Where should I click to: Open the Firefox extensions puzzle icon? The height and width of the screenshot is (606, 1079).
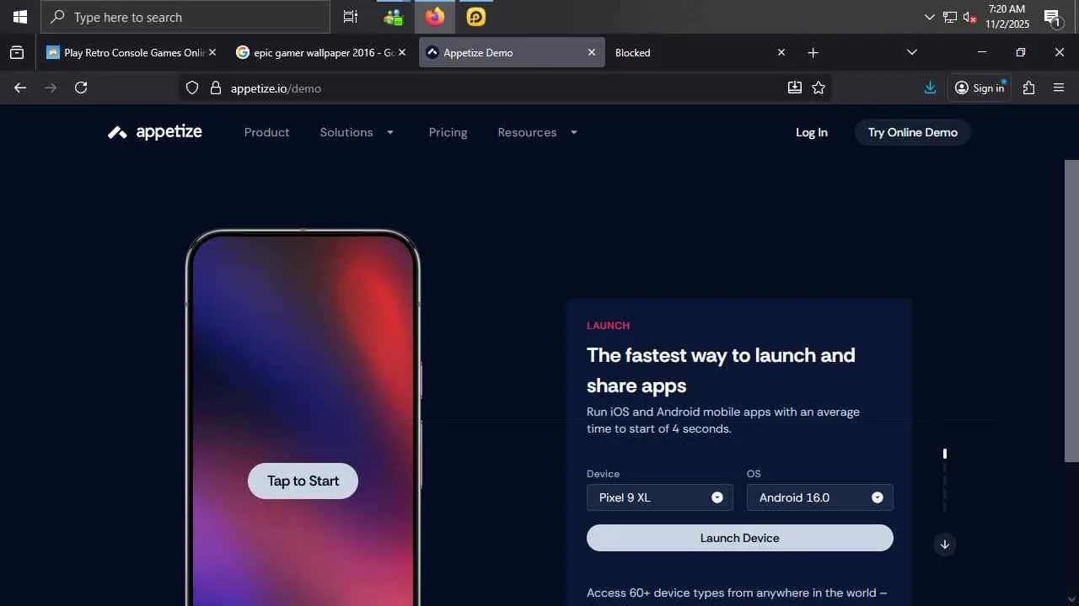coord(1028,88)
